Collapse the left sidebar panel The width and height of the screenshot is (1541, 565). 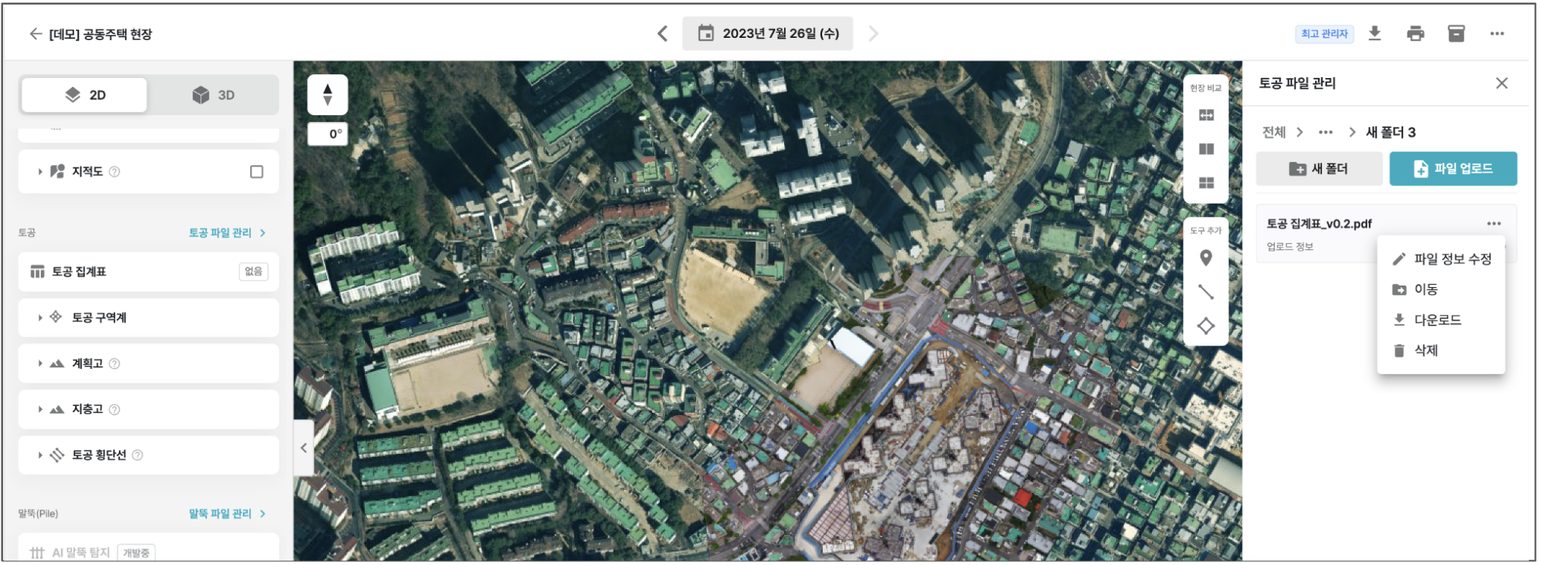(303, 448)
